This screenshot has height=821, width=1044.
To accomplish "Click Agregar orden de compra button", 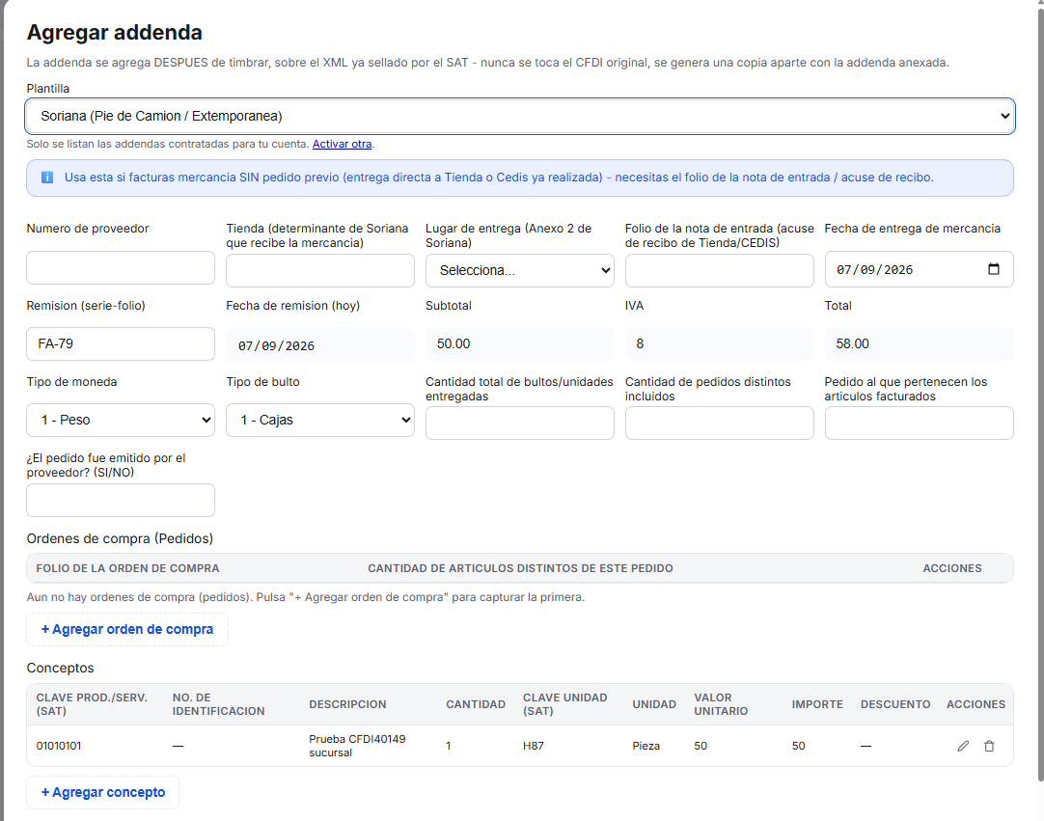I will pos(127,629).
